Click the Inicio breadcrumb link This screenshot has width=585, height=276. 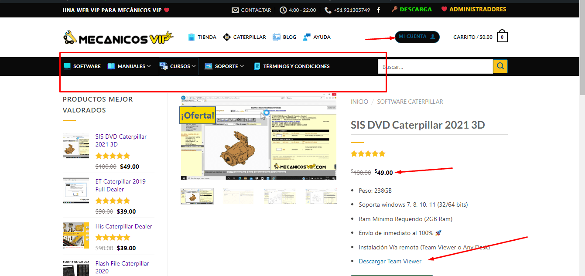click(x=359, y=102)
